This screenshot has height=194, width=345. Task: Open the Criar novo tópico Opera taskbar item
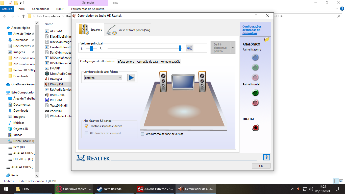(x=74, y=189)
